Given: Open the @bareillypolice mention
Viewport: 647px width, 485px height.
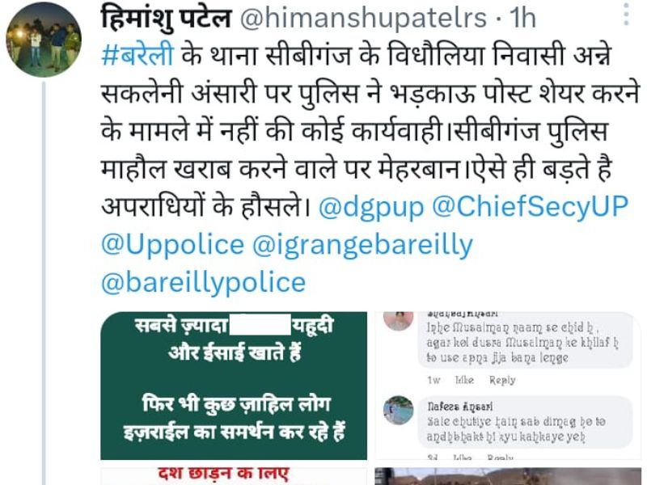Looking at the screenshot, I should (204, 282).
